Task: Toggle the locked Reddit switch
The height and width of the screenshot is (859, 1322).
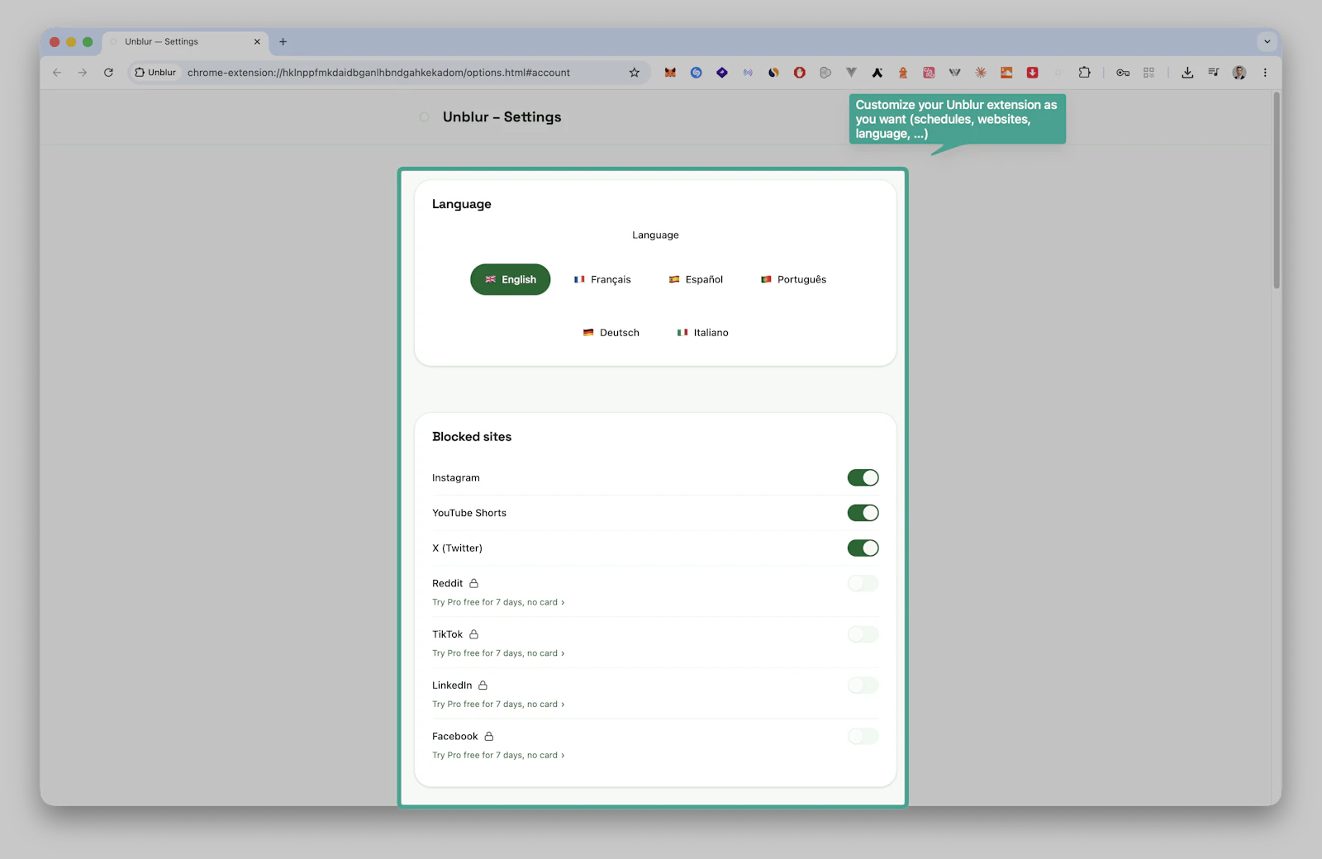Action: tap(863, 583)
